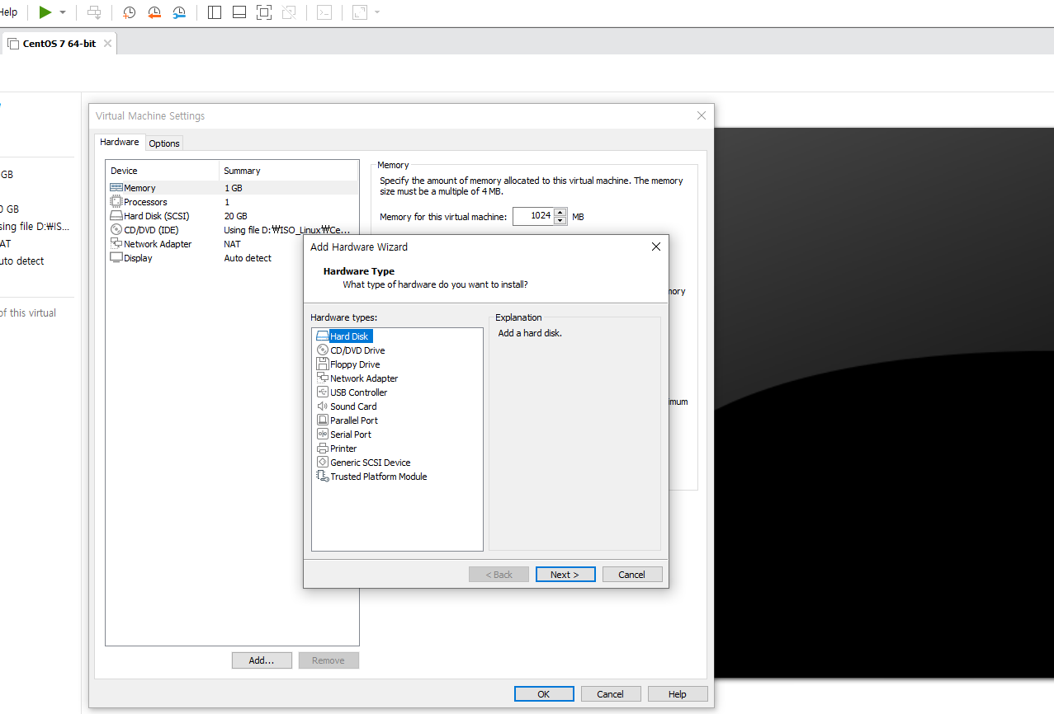The image size is (1054, 714).
Task: Select Processors in the device list
Action: [234, 202]
